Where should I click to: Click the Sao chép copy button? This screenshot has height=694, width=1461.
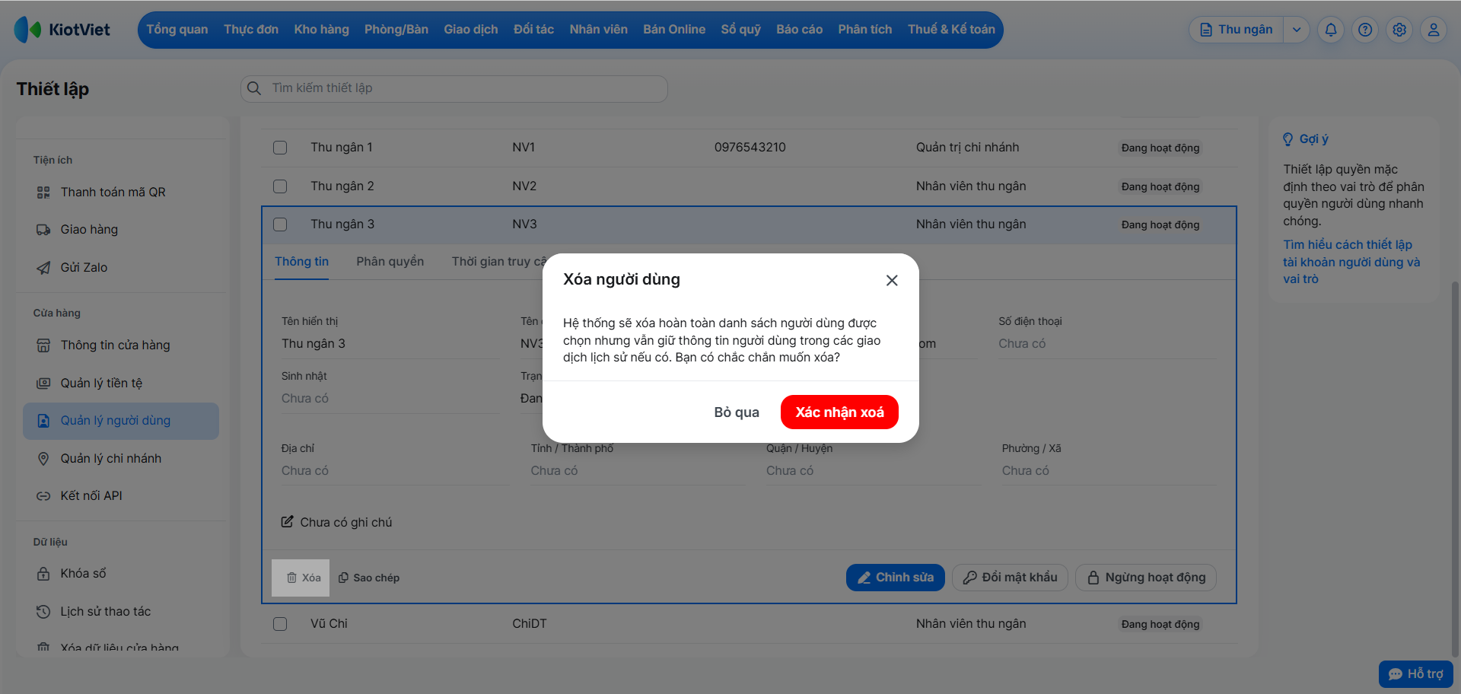tap(369, 578)
